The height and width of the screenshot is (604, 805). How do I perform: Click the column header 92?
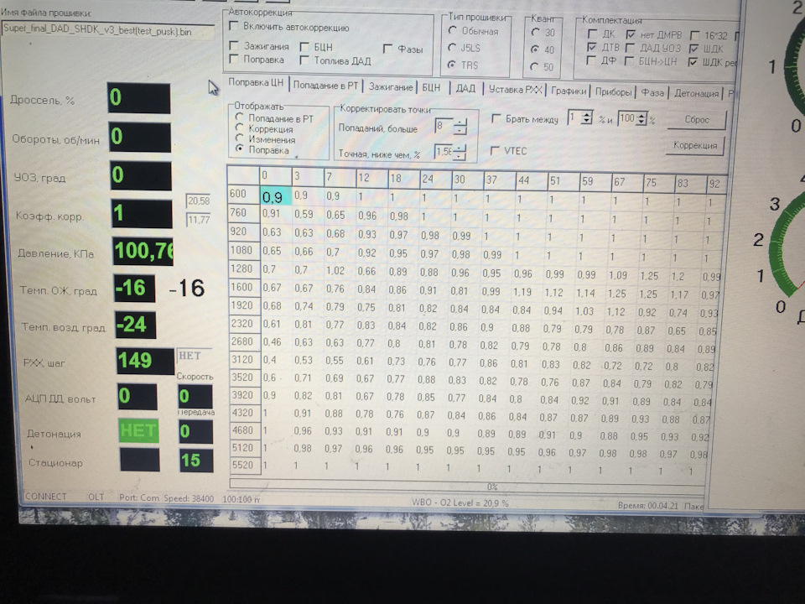715,184
